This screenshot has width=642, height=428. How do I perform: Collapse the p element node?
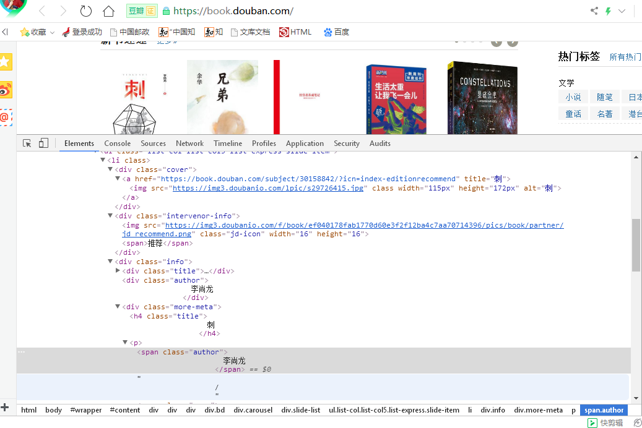pyautogui.click(x=125, y=342)
